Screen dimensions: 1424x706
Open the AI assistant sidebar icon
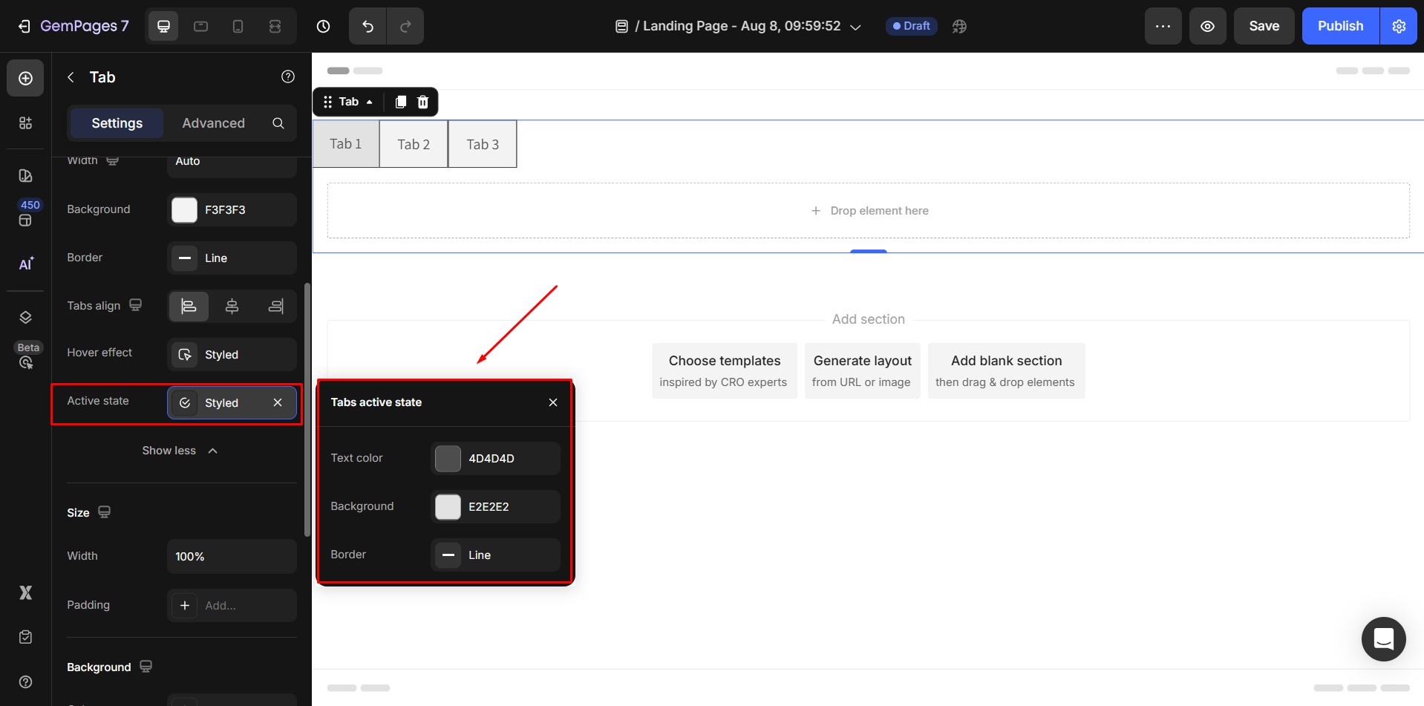coord(25,264)
